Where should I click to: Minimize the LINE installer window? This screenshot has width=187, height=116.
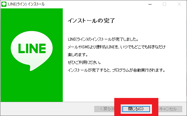coord(150,4)
